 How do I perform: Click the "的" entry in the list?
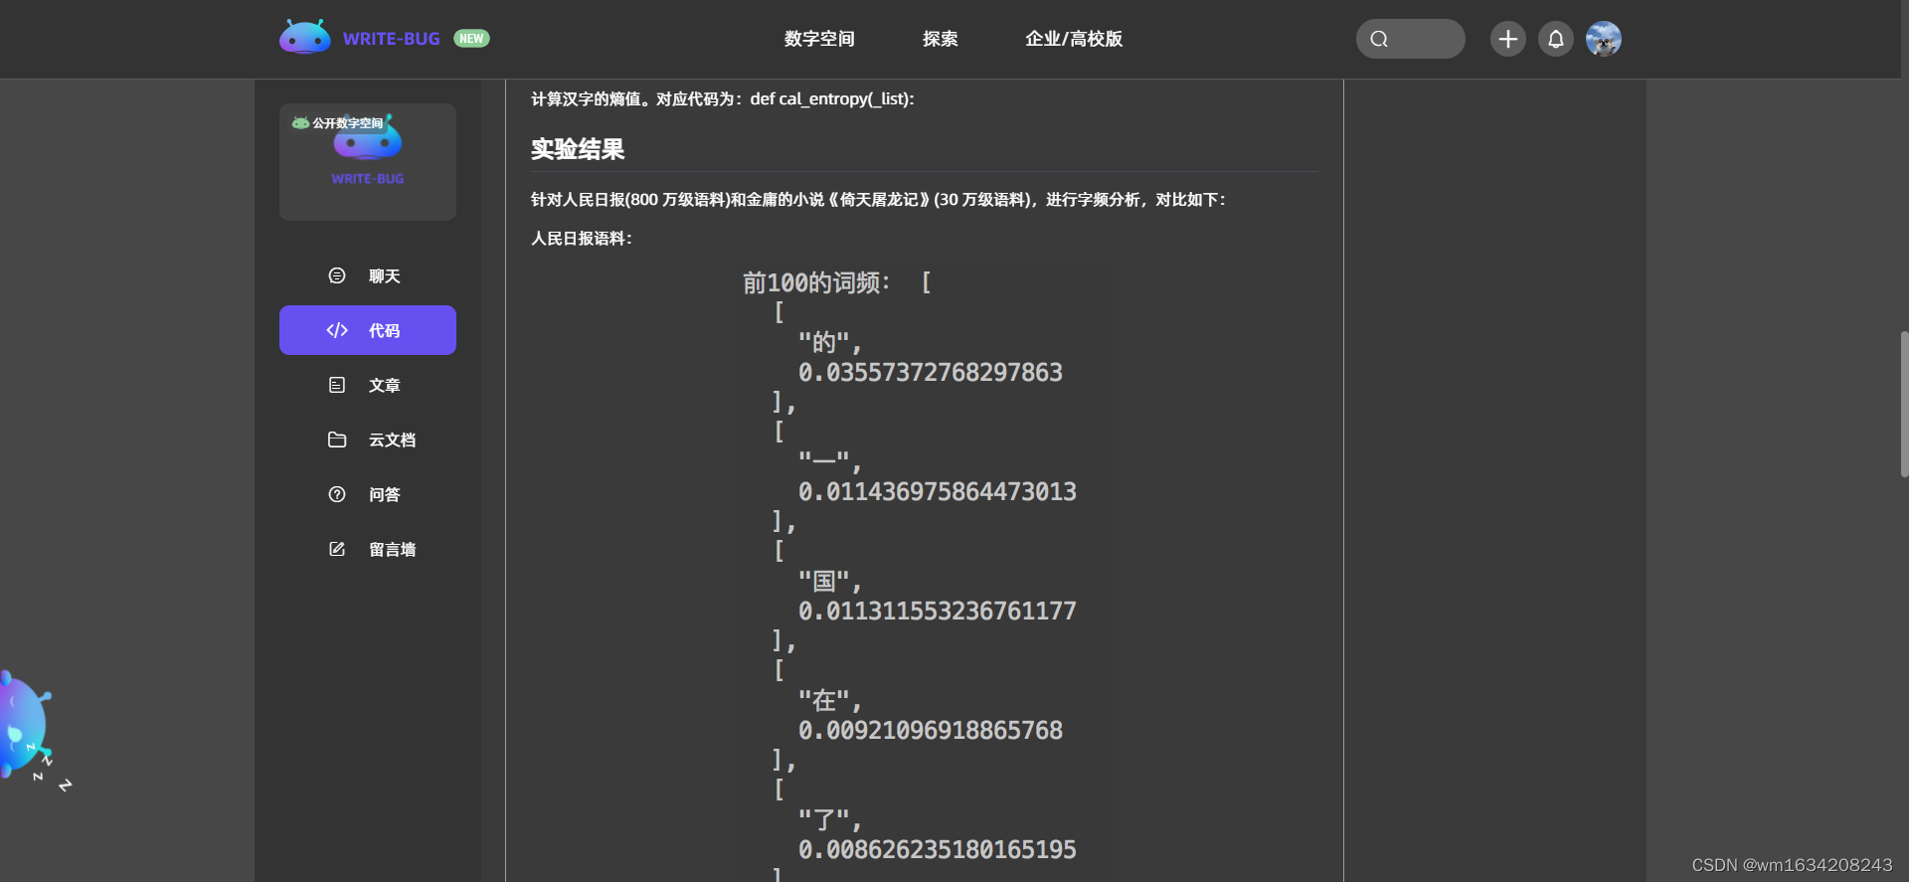(830, 342)
